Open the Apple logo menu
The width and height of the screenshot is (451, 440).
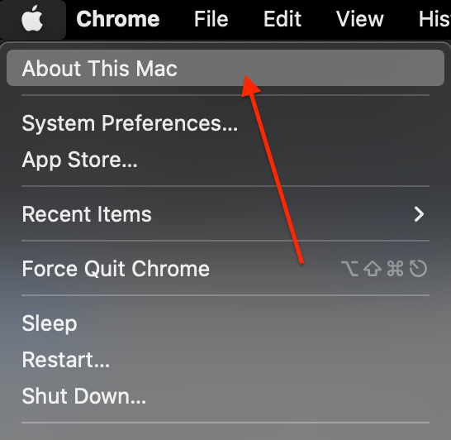point(32,19)
